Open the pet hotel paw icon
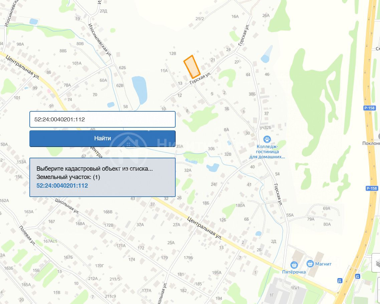 coord(267,139)
